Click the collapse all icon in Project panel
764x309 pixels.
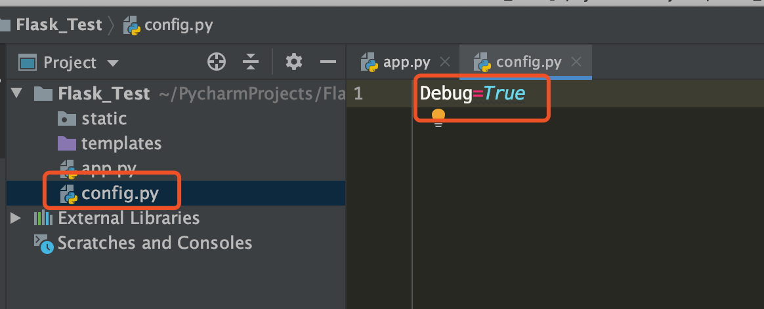coord(251,62)
